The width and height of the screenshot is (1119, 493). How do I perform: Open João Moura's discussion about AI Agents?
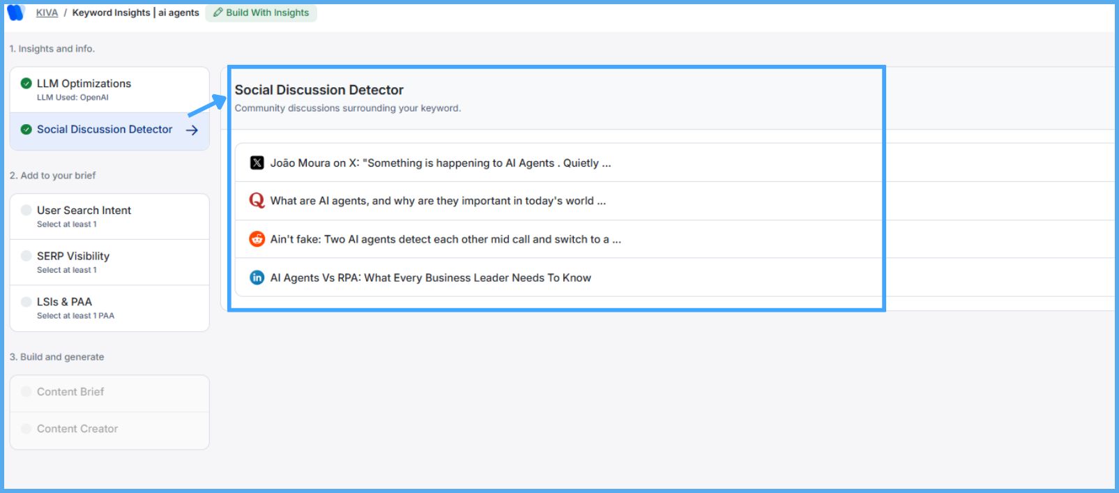point(441,162)
